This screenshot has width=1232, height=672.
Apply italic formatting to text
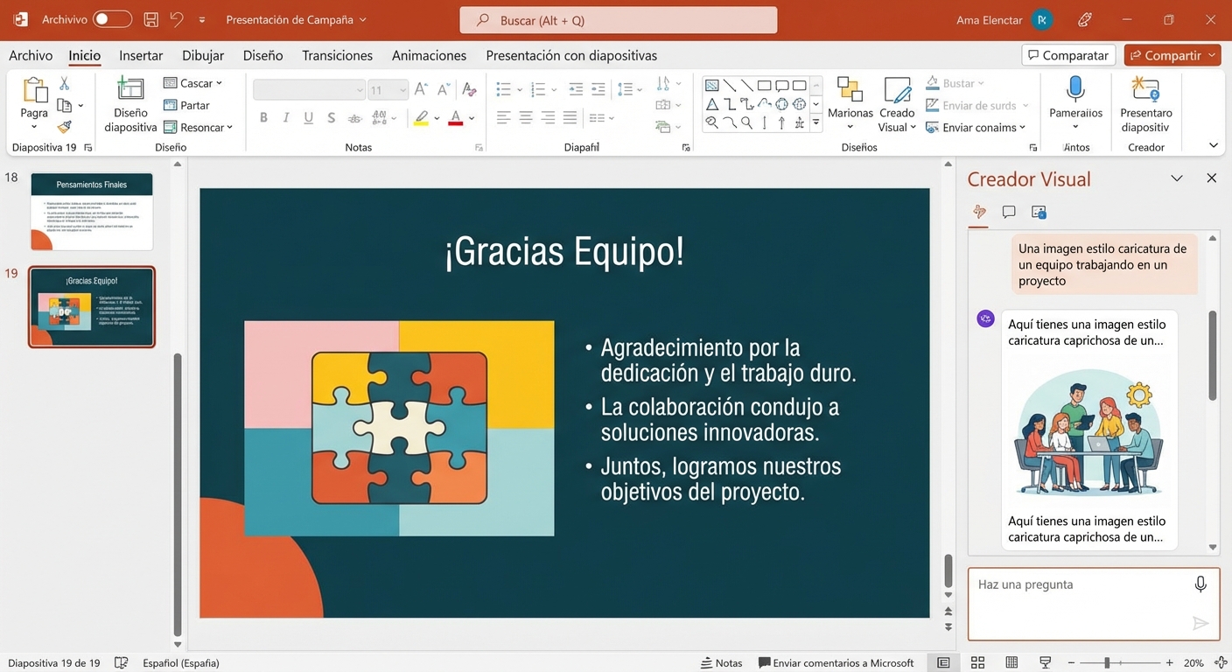[x=285, y=116]
